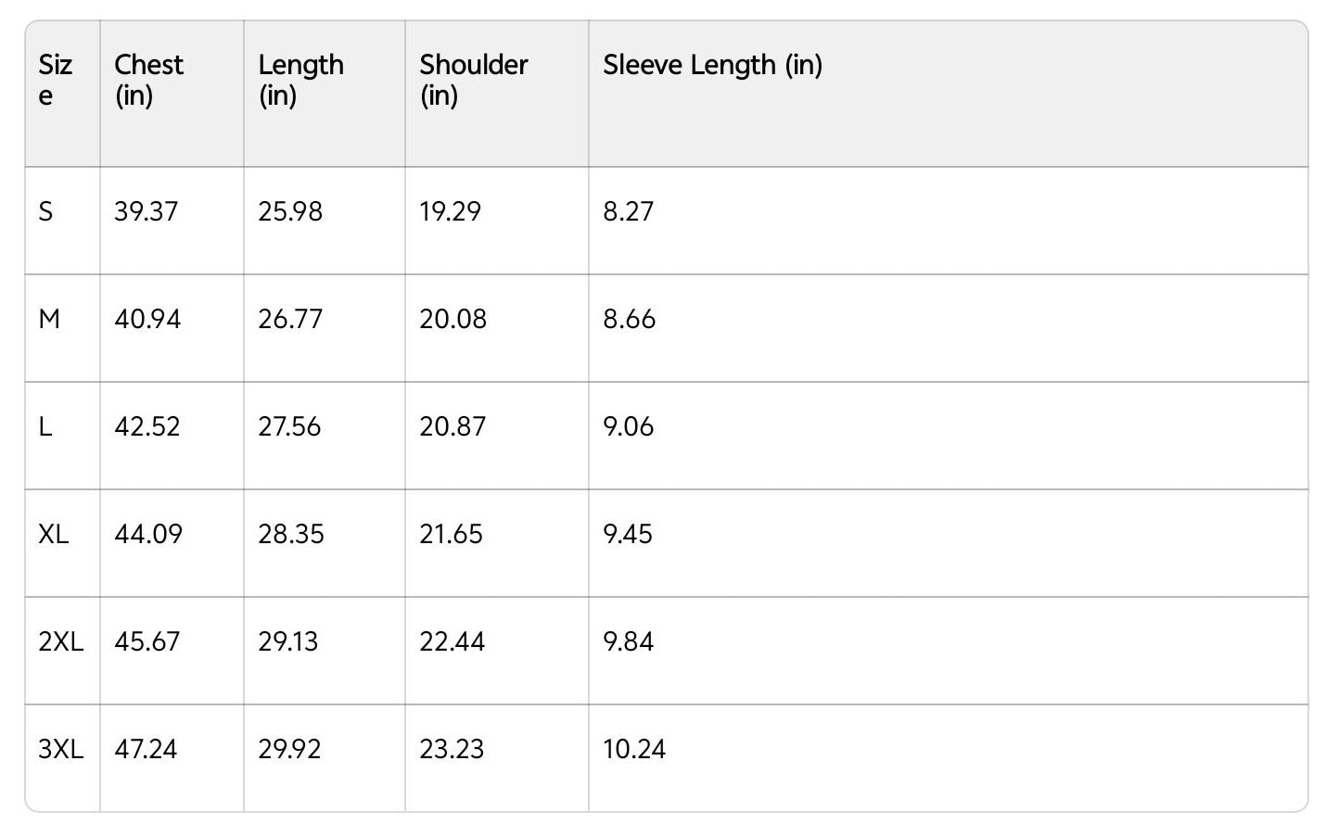Click chest value 39.37 for size S
Image resolution: width=1339 pixels, height=824 pixels.
click(146, 211)
